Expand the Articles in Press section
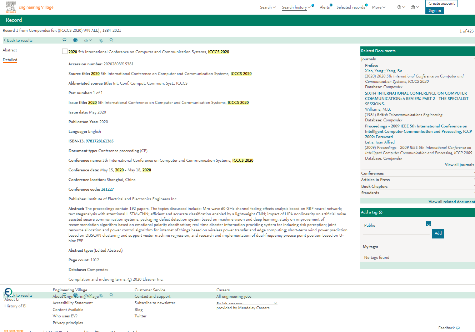 coord(417,180)
